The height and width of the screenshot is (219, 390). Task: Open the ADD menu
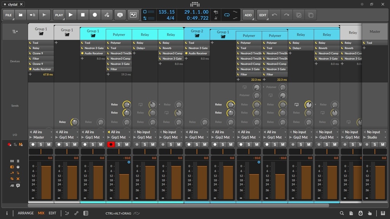[x=248, y=15]
